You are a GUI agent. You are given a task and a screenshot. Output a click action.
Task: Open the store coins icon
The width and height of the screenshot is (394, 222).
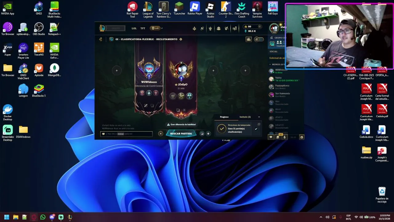tap(235, 28)
